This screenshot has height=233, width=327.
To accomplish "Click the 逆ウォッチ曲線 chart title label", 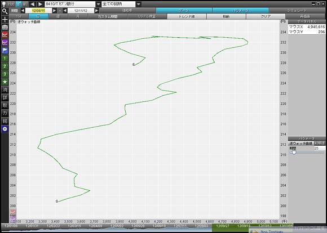I will (29, 22).
